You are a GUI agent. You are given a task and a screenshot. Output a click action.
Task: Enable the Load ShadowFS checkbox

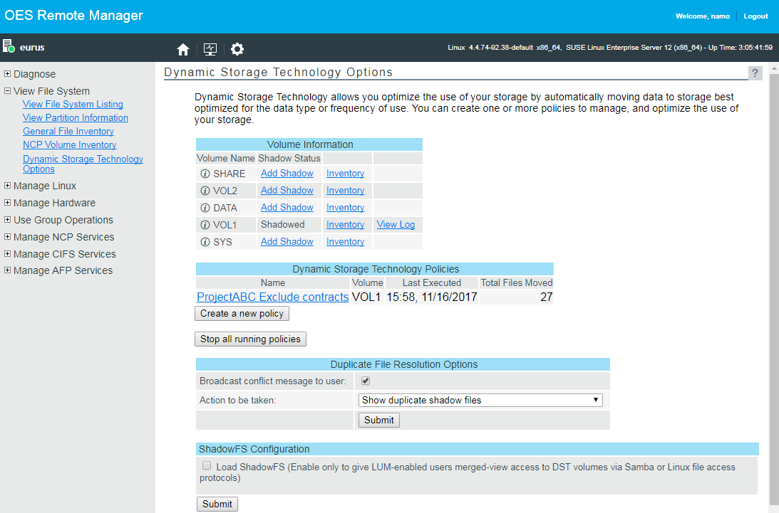pos(207,466)
